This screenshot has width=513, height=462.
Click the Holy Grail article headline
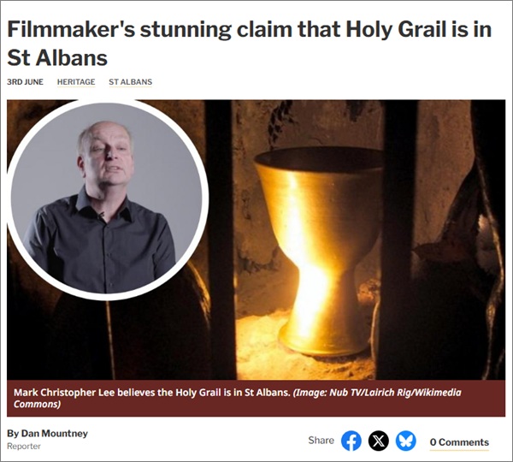[x=249, y=44]
